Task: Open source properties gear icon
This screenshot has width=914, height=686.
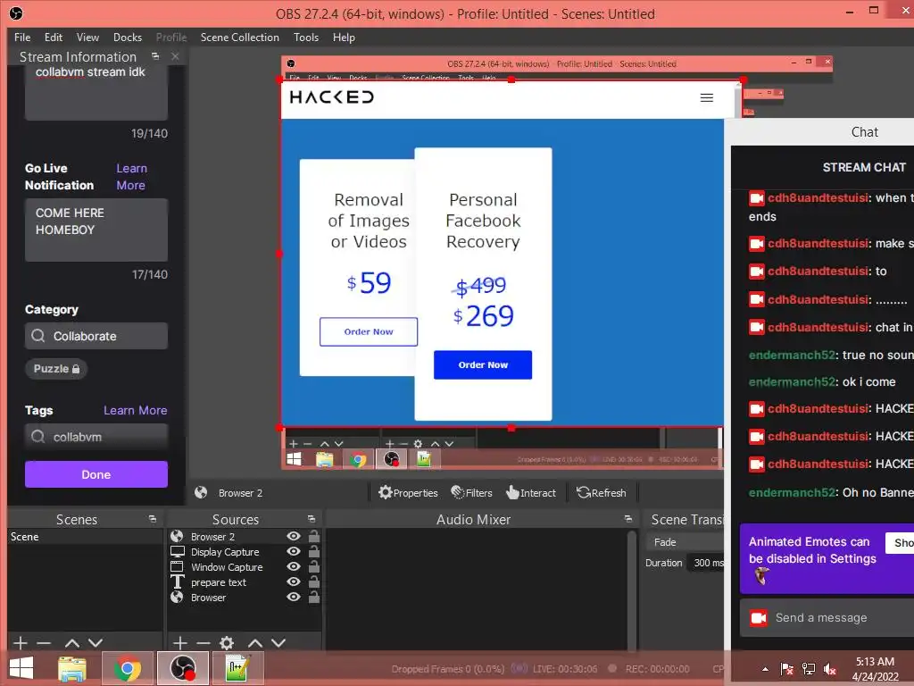Action: (227, 643)
